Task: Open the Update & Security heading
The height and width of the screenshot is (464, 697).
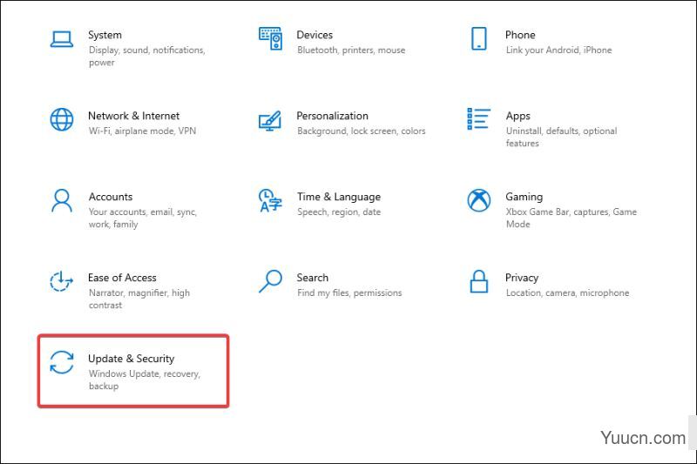Action: click(x=132, y=359)
